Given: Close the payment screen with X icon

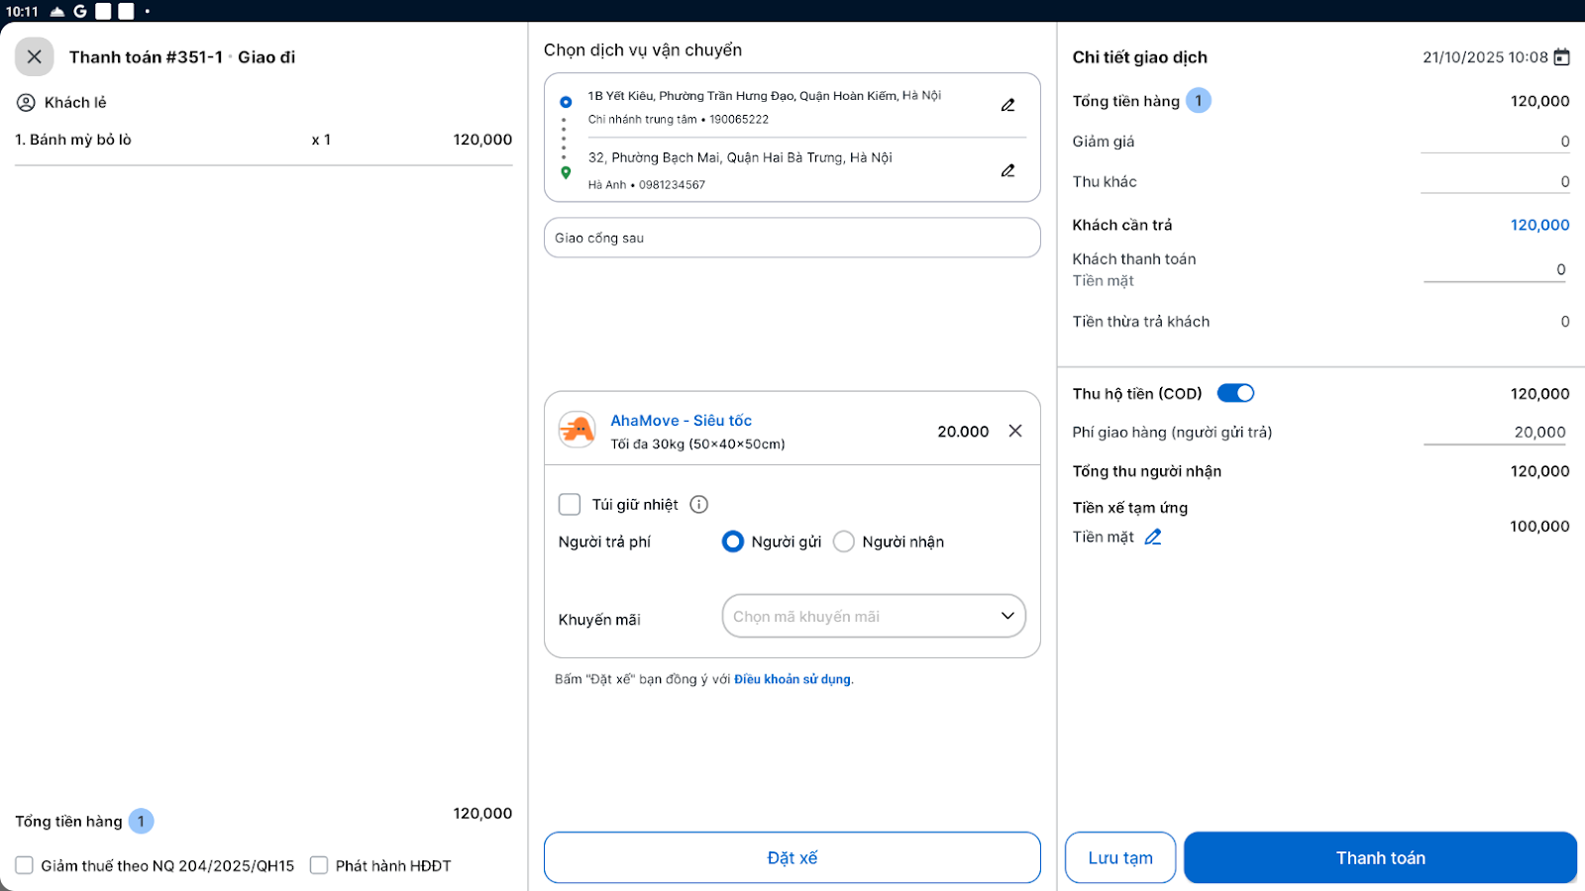Looking at the screenshot, I should (34, 57).
